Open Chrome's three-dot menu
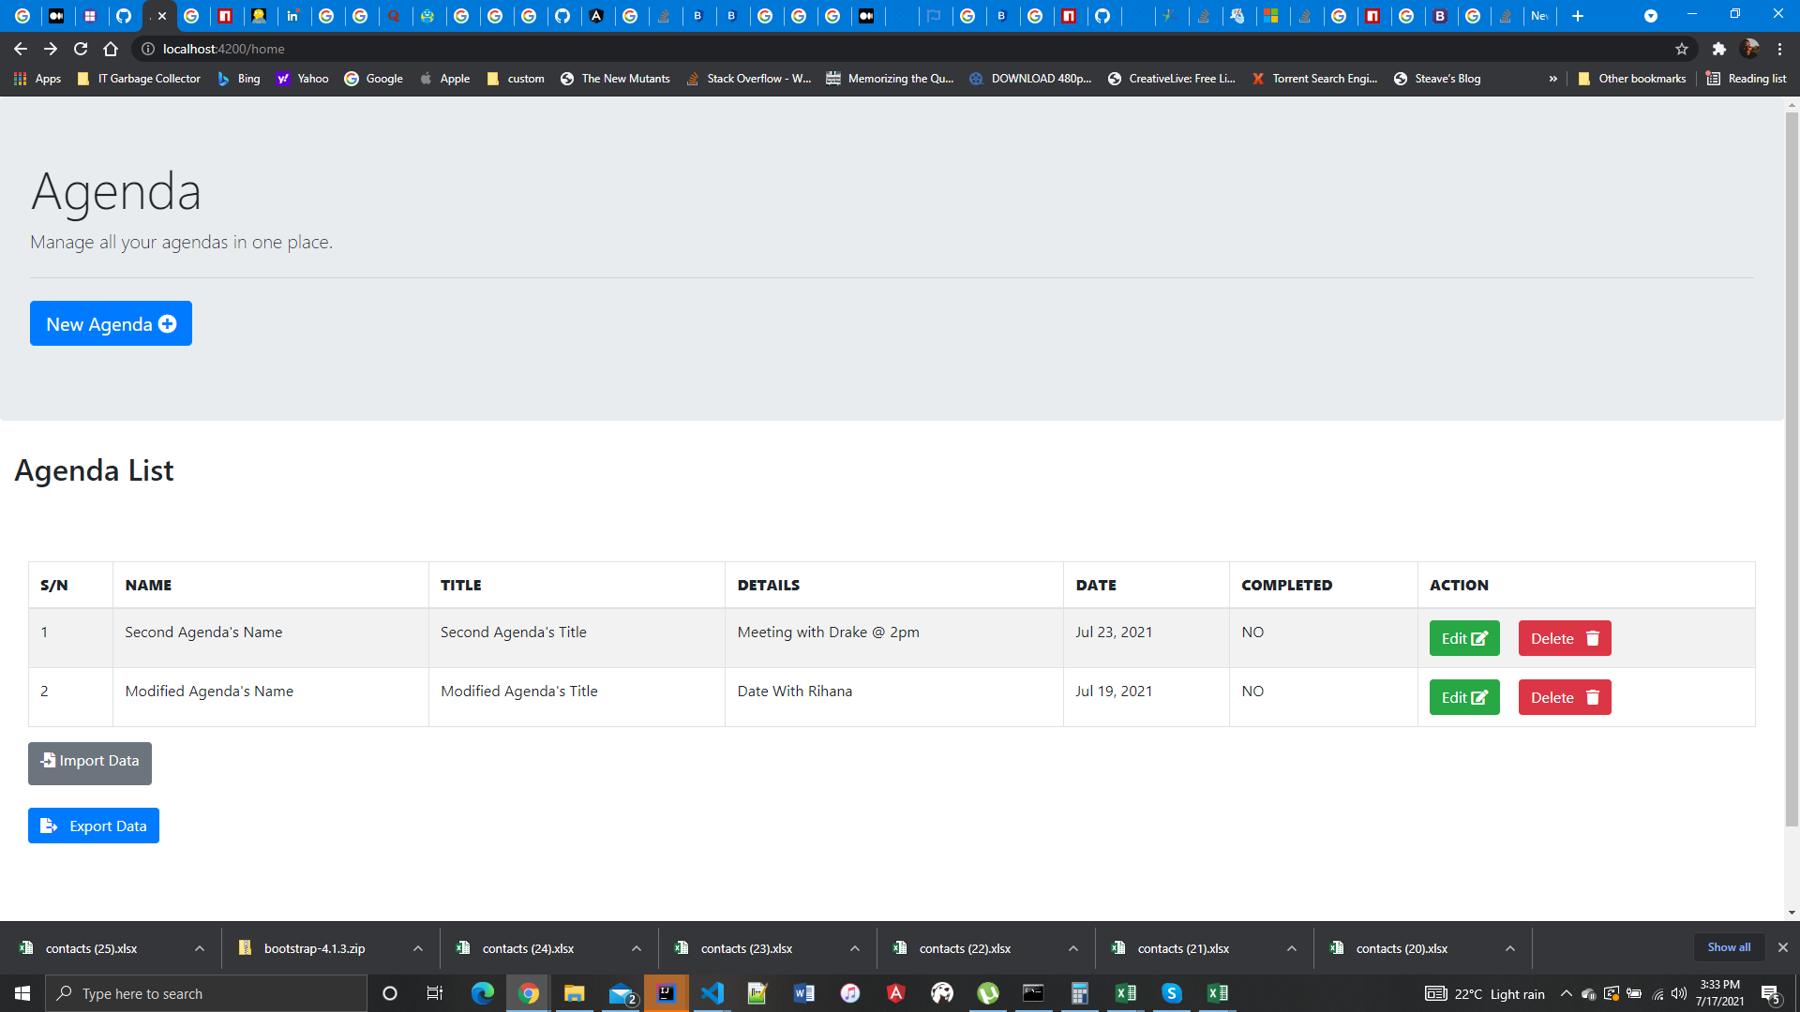This screenshot has height=1012, width=1800. [x=1780, y=49]
